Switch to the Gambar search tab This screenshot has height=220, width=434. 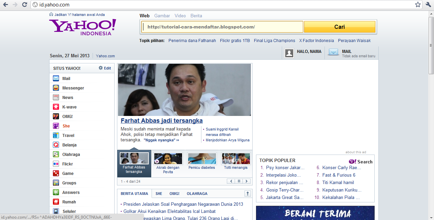pos(162,16)
